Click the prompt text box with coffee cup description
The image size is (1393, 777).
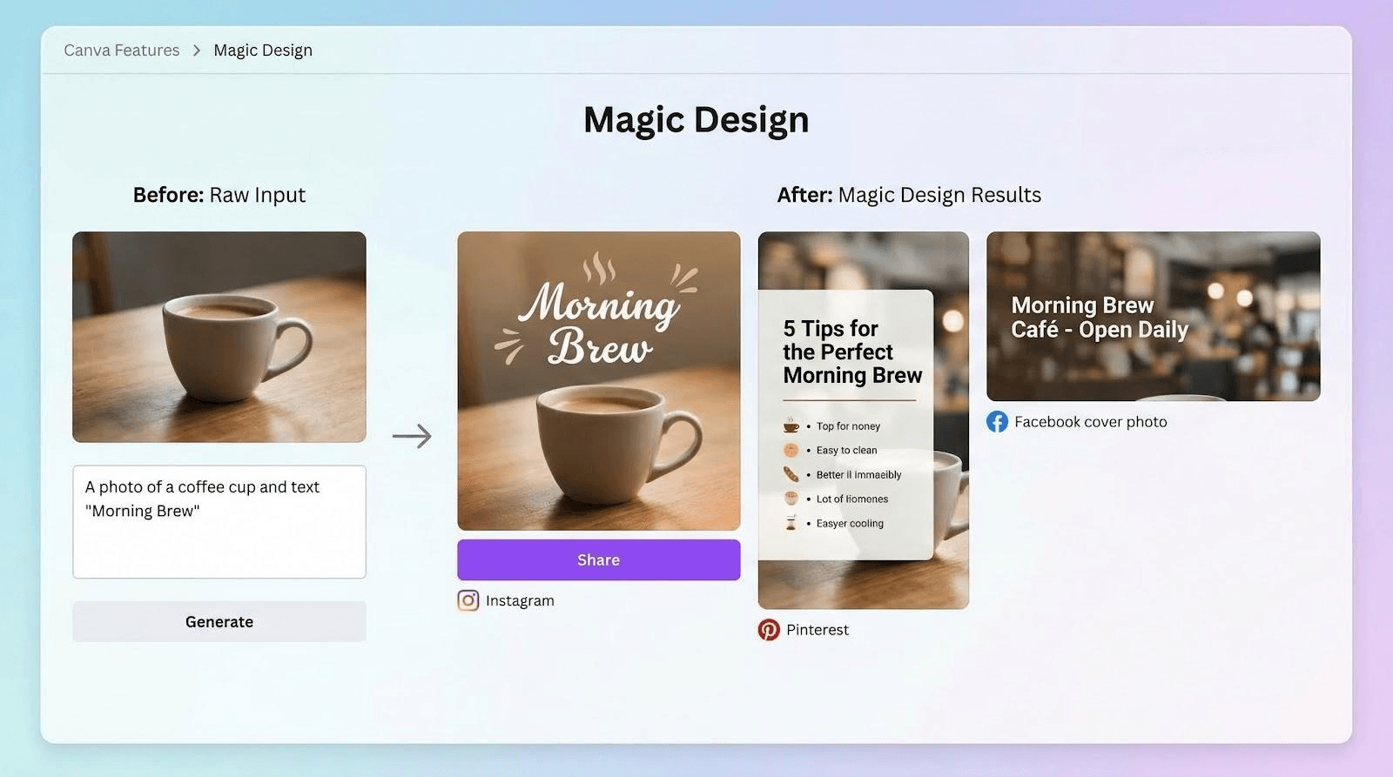(219, 521)
